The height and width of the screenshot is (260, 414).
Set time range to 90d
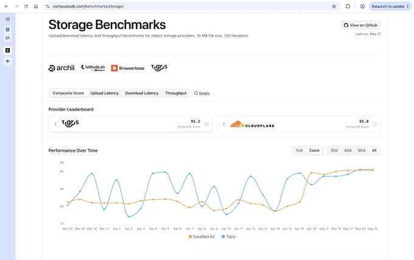pos(362,150)
